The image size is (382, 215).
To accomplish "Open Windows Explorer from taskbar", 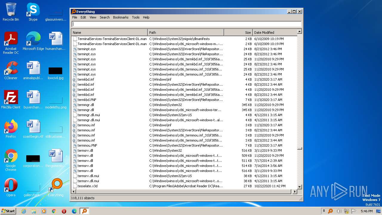I will 34,211.
